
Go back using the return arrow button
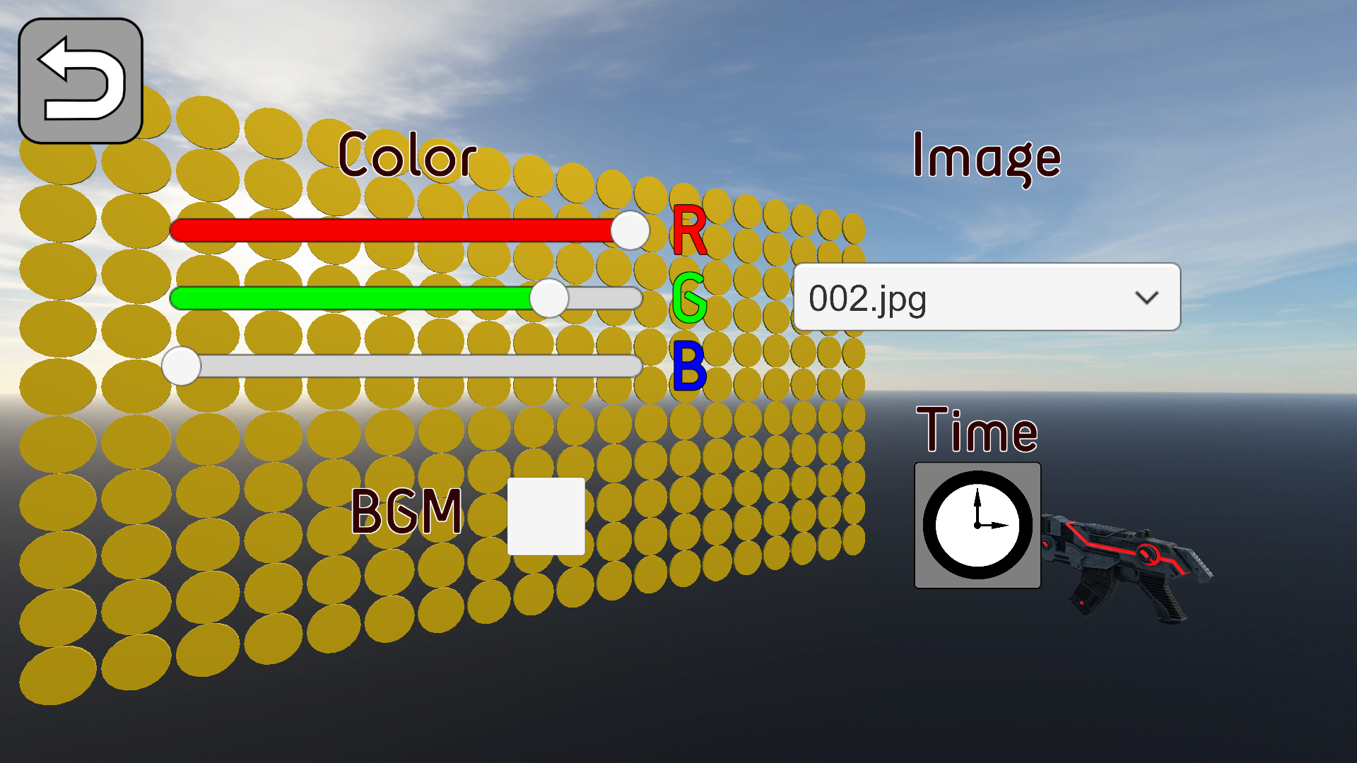(x=81, y=81)
